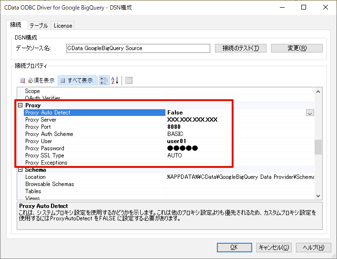Select the show all (すべて表示) button
Screen dimensions: 337x259
tap(77, 81)
